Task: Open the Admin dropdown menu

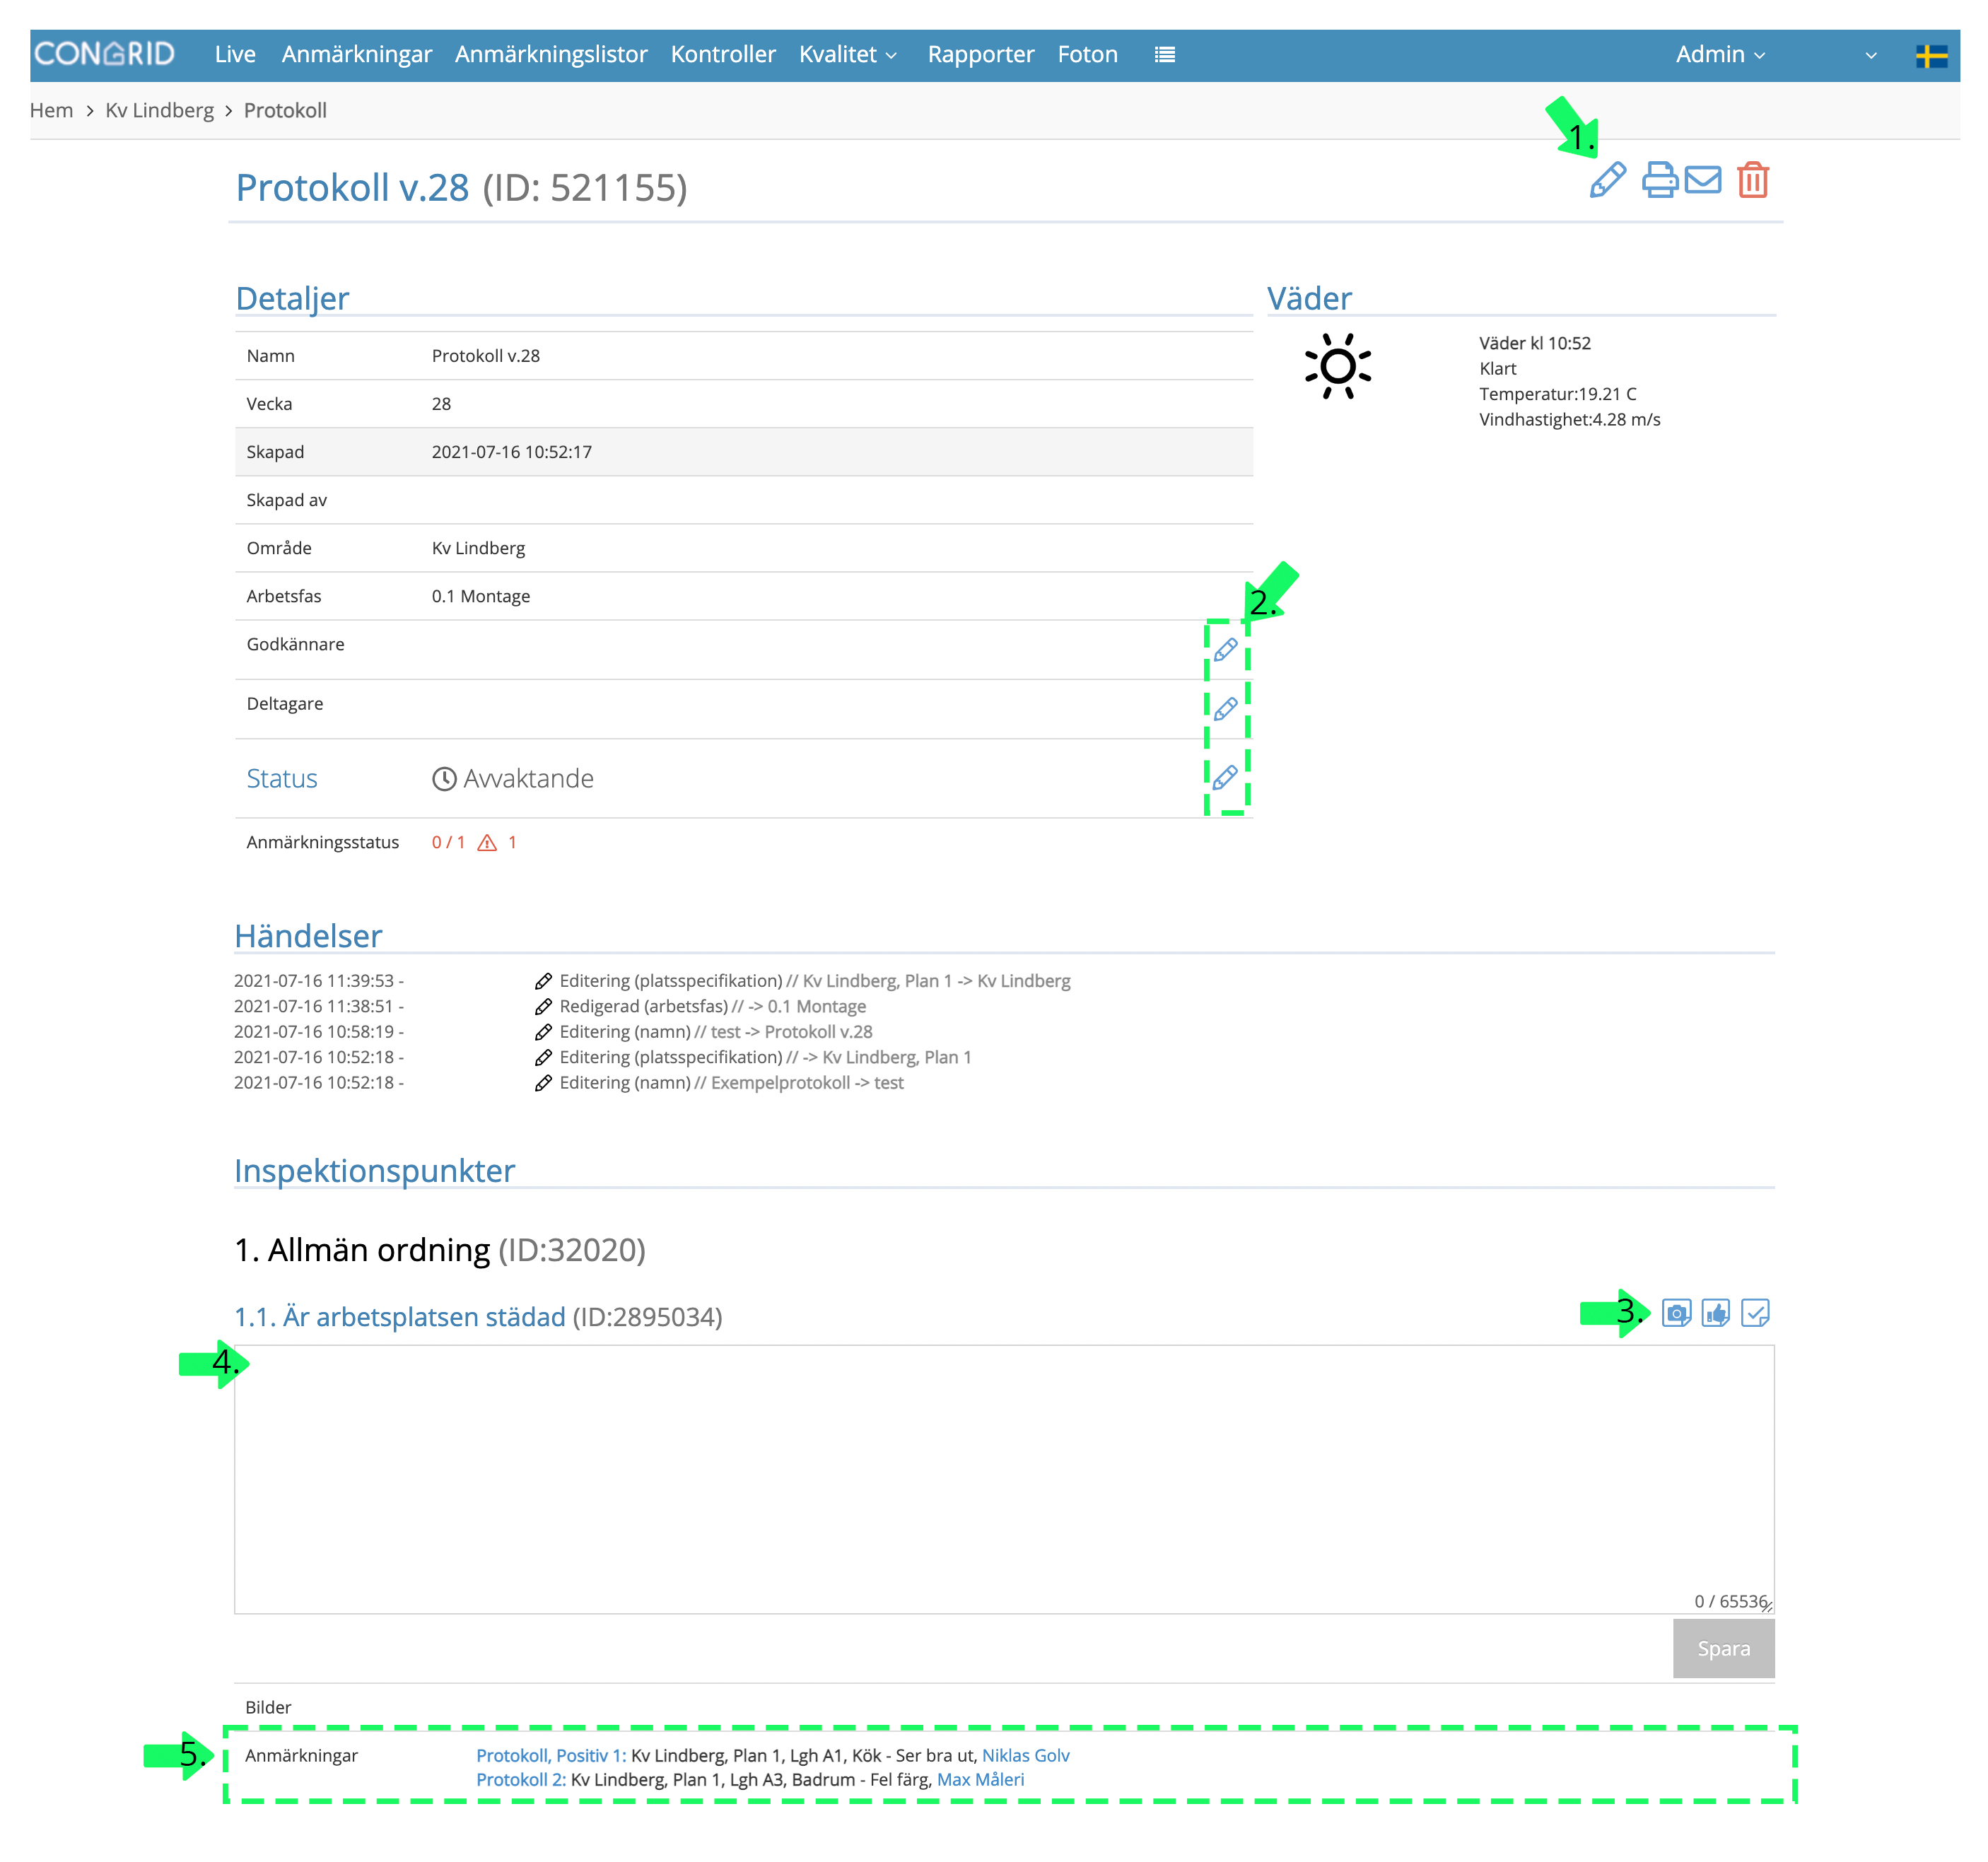Action: point(1720,55)
